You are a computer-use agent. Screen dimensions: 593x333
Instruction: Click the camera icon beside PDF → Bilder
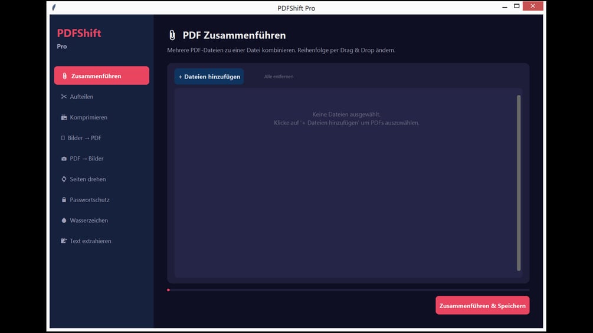point(64,159)
